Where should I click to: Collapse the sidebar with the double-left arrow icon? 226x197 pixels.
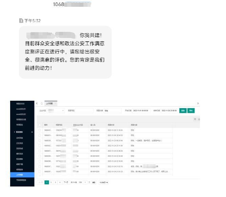click(37, 103)
